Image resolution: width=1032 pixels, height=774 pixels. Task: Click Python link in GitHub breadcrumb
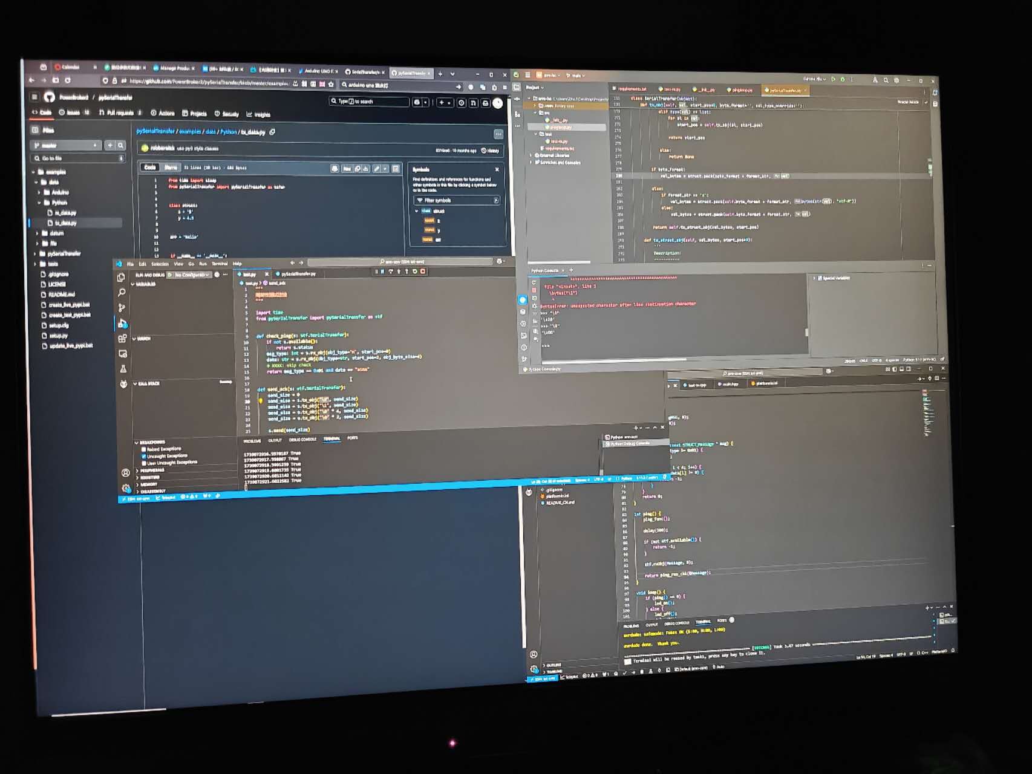(x=228, y=131)
